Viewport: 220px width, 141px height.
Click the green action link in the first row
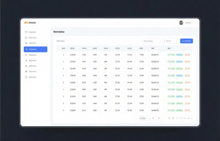pos(171,55)
